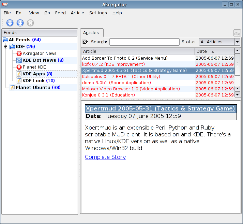
Task: Click the Fetch Feed toolbar icon
Action: tap(10, 23)
